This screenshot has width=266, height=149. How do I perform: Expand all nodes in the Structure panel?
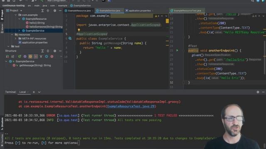tap(42, 51)
